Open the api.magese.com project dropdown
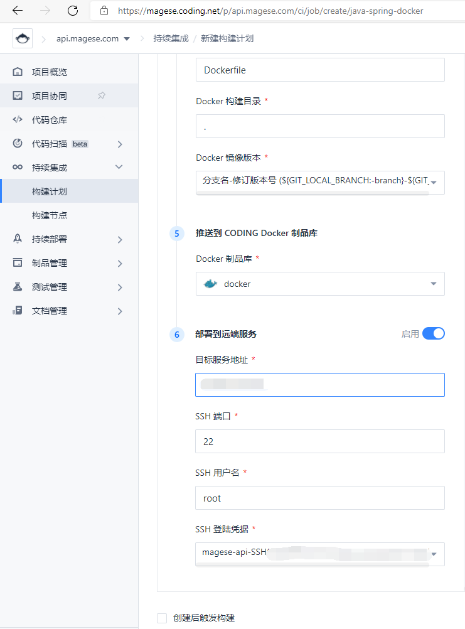The image size is (465, 629). pos(93,38)
